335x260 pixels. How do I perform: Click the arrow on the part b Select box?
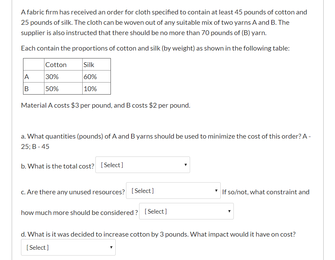pos(185,165)
